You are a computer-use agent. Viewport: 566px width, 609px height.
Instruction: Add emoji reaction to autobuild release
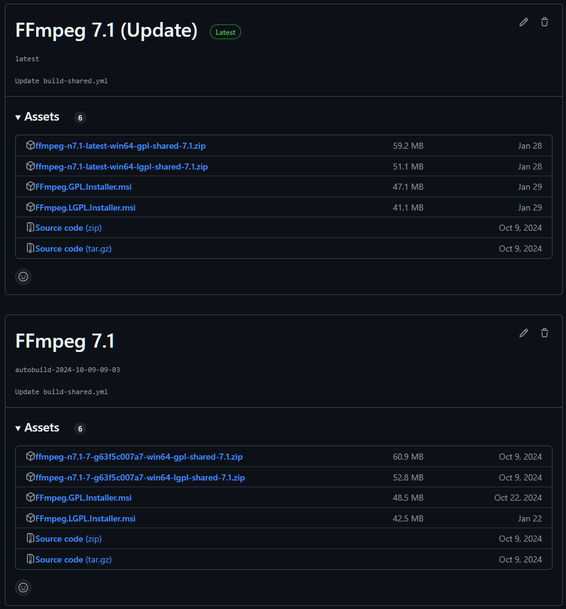point(23,588)
